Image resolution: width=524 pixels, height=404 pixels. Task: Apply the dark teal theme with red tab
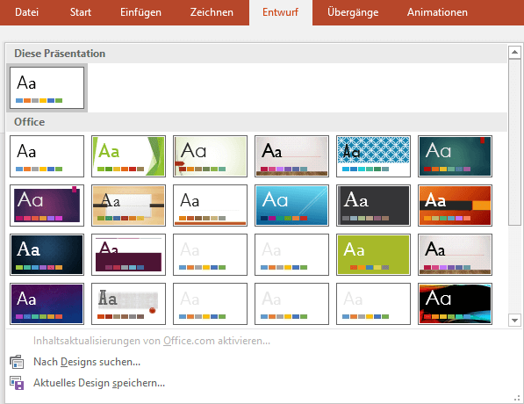[455, 156]
